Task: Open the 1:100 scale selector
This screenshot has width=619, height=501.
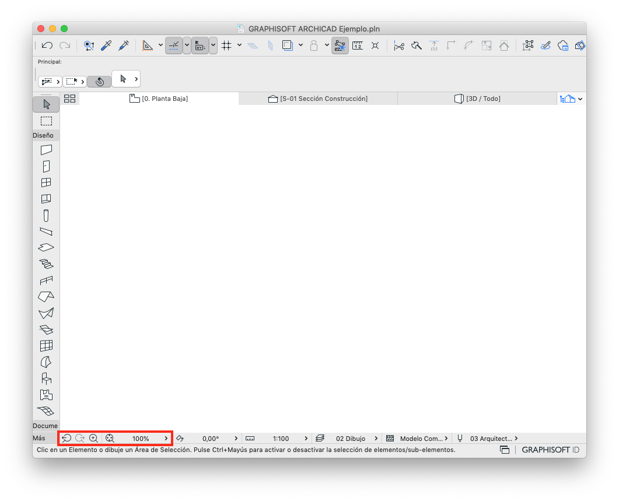Action: (281, 439)
